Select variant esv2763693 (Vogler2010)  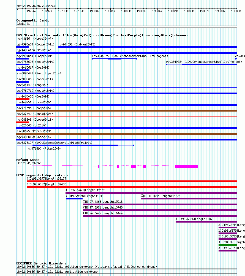[x=36, y=62]
